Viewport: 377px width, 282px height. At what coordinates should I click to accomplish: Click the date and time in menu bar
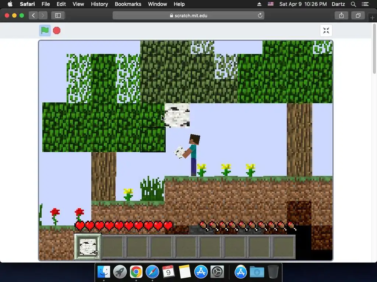(x=303, y=4)
